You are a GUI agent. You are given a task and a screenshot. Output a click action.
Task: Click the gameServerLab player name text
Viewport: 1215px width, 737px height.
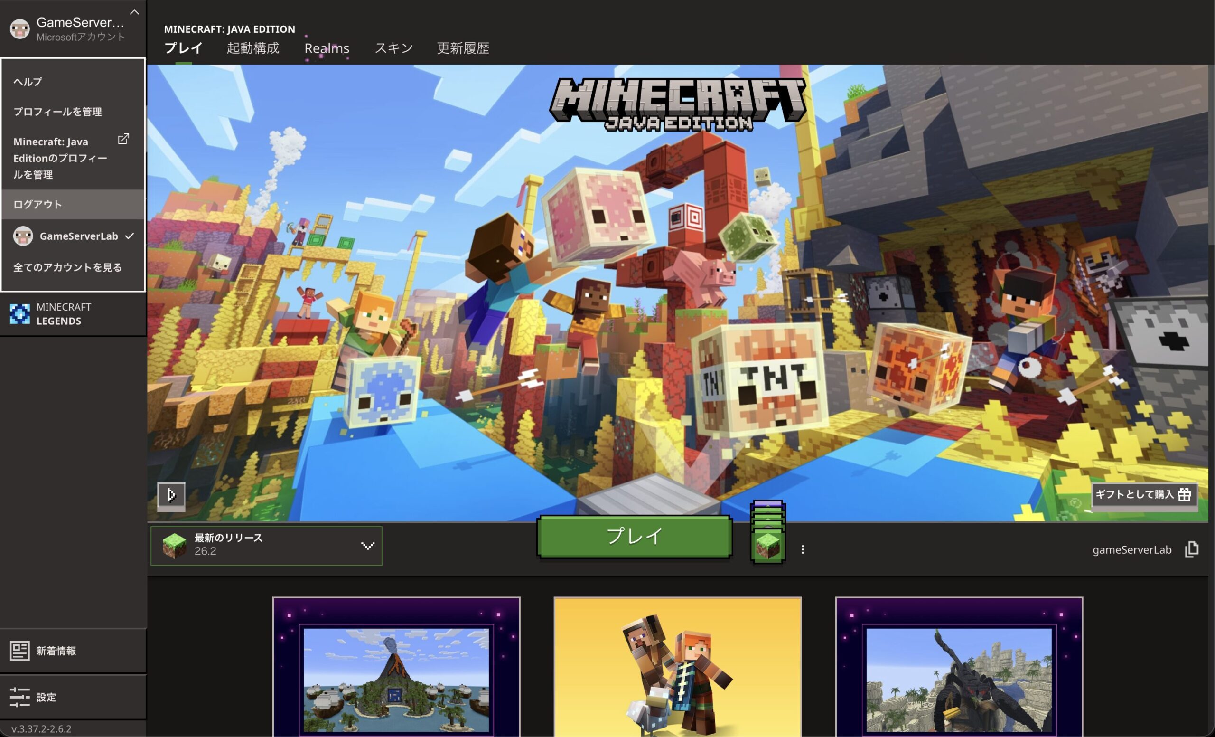1131,549
